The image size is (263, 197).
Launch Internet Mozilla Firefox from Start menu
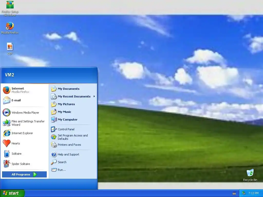[x=25, y=90]
